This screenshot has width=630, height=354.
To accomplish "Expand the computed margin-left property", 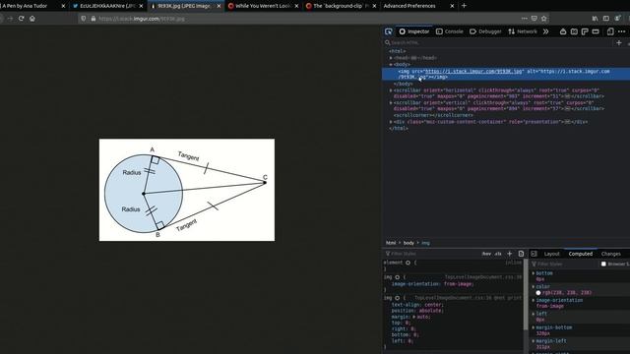I will click(534, 341).
